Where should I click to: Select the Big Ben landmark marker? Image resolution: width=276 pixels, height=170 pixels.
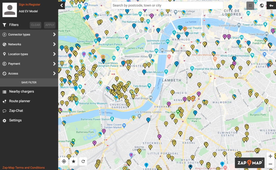(x=156, y=51)
